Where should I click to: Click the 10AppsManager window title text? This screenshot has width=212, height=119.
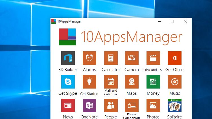pos(69,21)
